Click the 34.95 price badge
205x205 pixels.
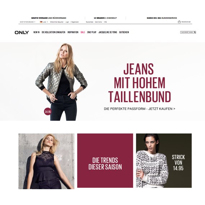coord(48,111)
